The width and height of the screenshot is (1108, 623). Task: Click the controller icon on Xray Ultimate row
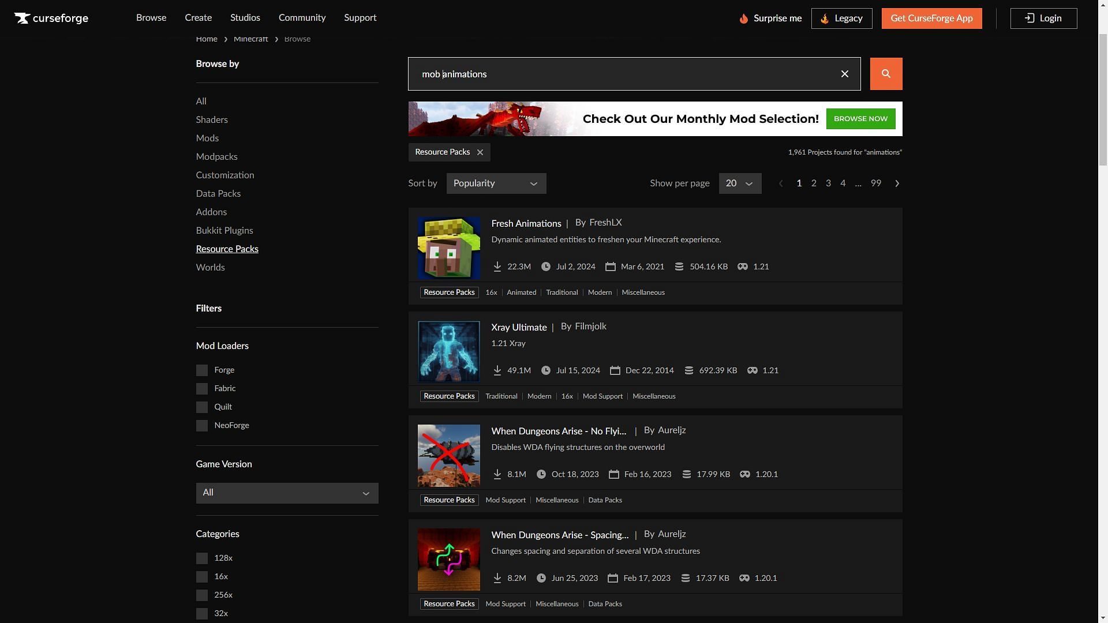[752, 370]
